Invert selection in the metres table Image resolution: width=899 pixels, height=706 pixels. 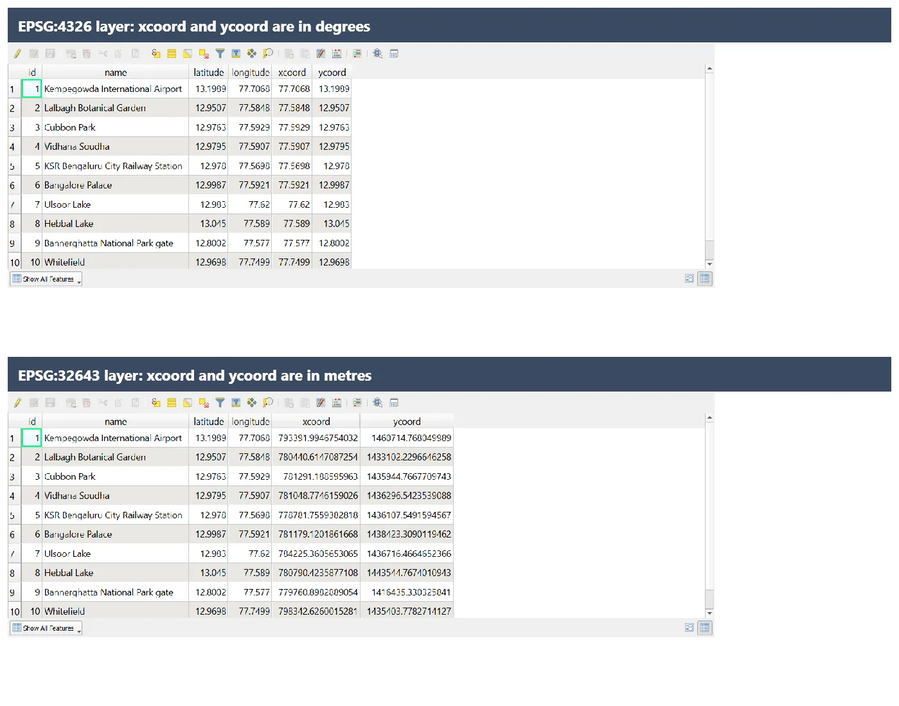188,403
